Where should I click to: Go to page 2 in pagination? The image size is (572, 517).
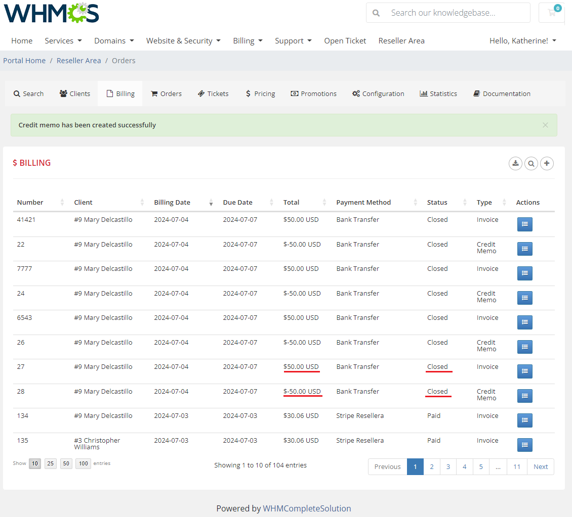432,467
